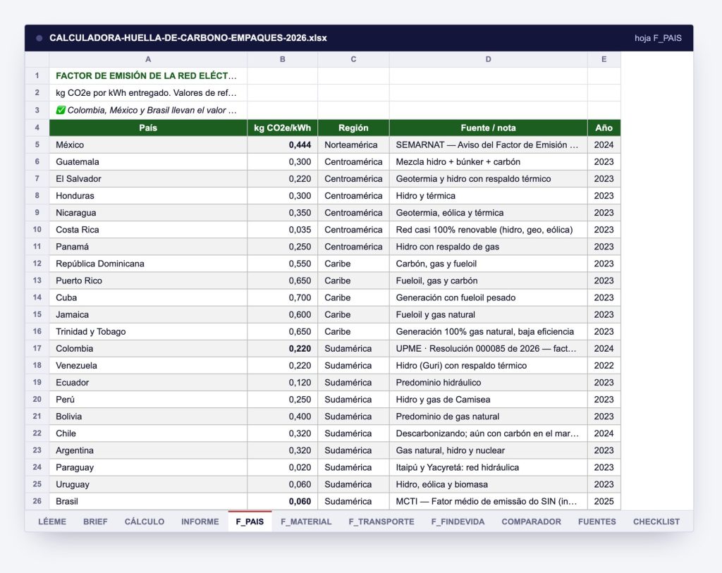
Task: Switch to the F_TRANSPORTE tab
Action: point(381,522)
